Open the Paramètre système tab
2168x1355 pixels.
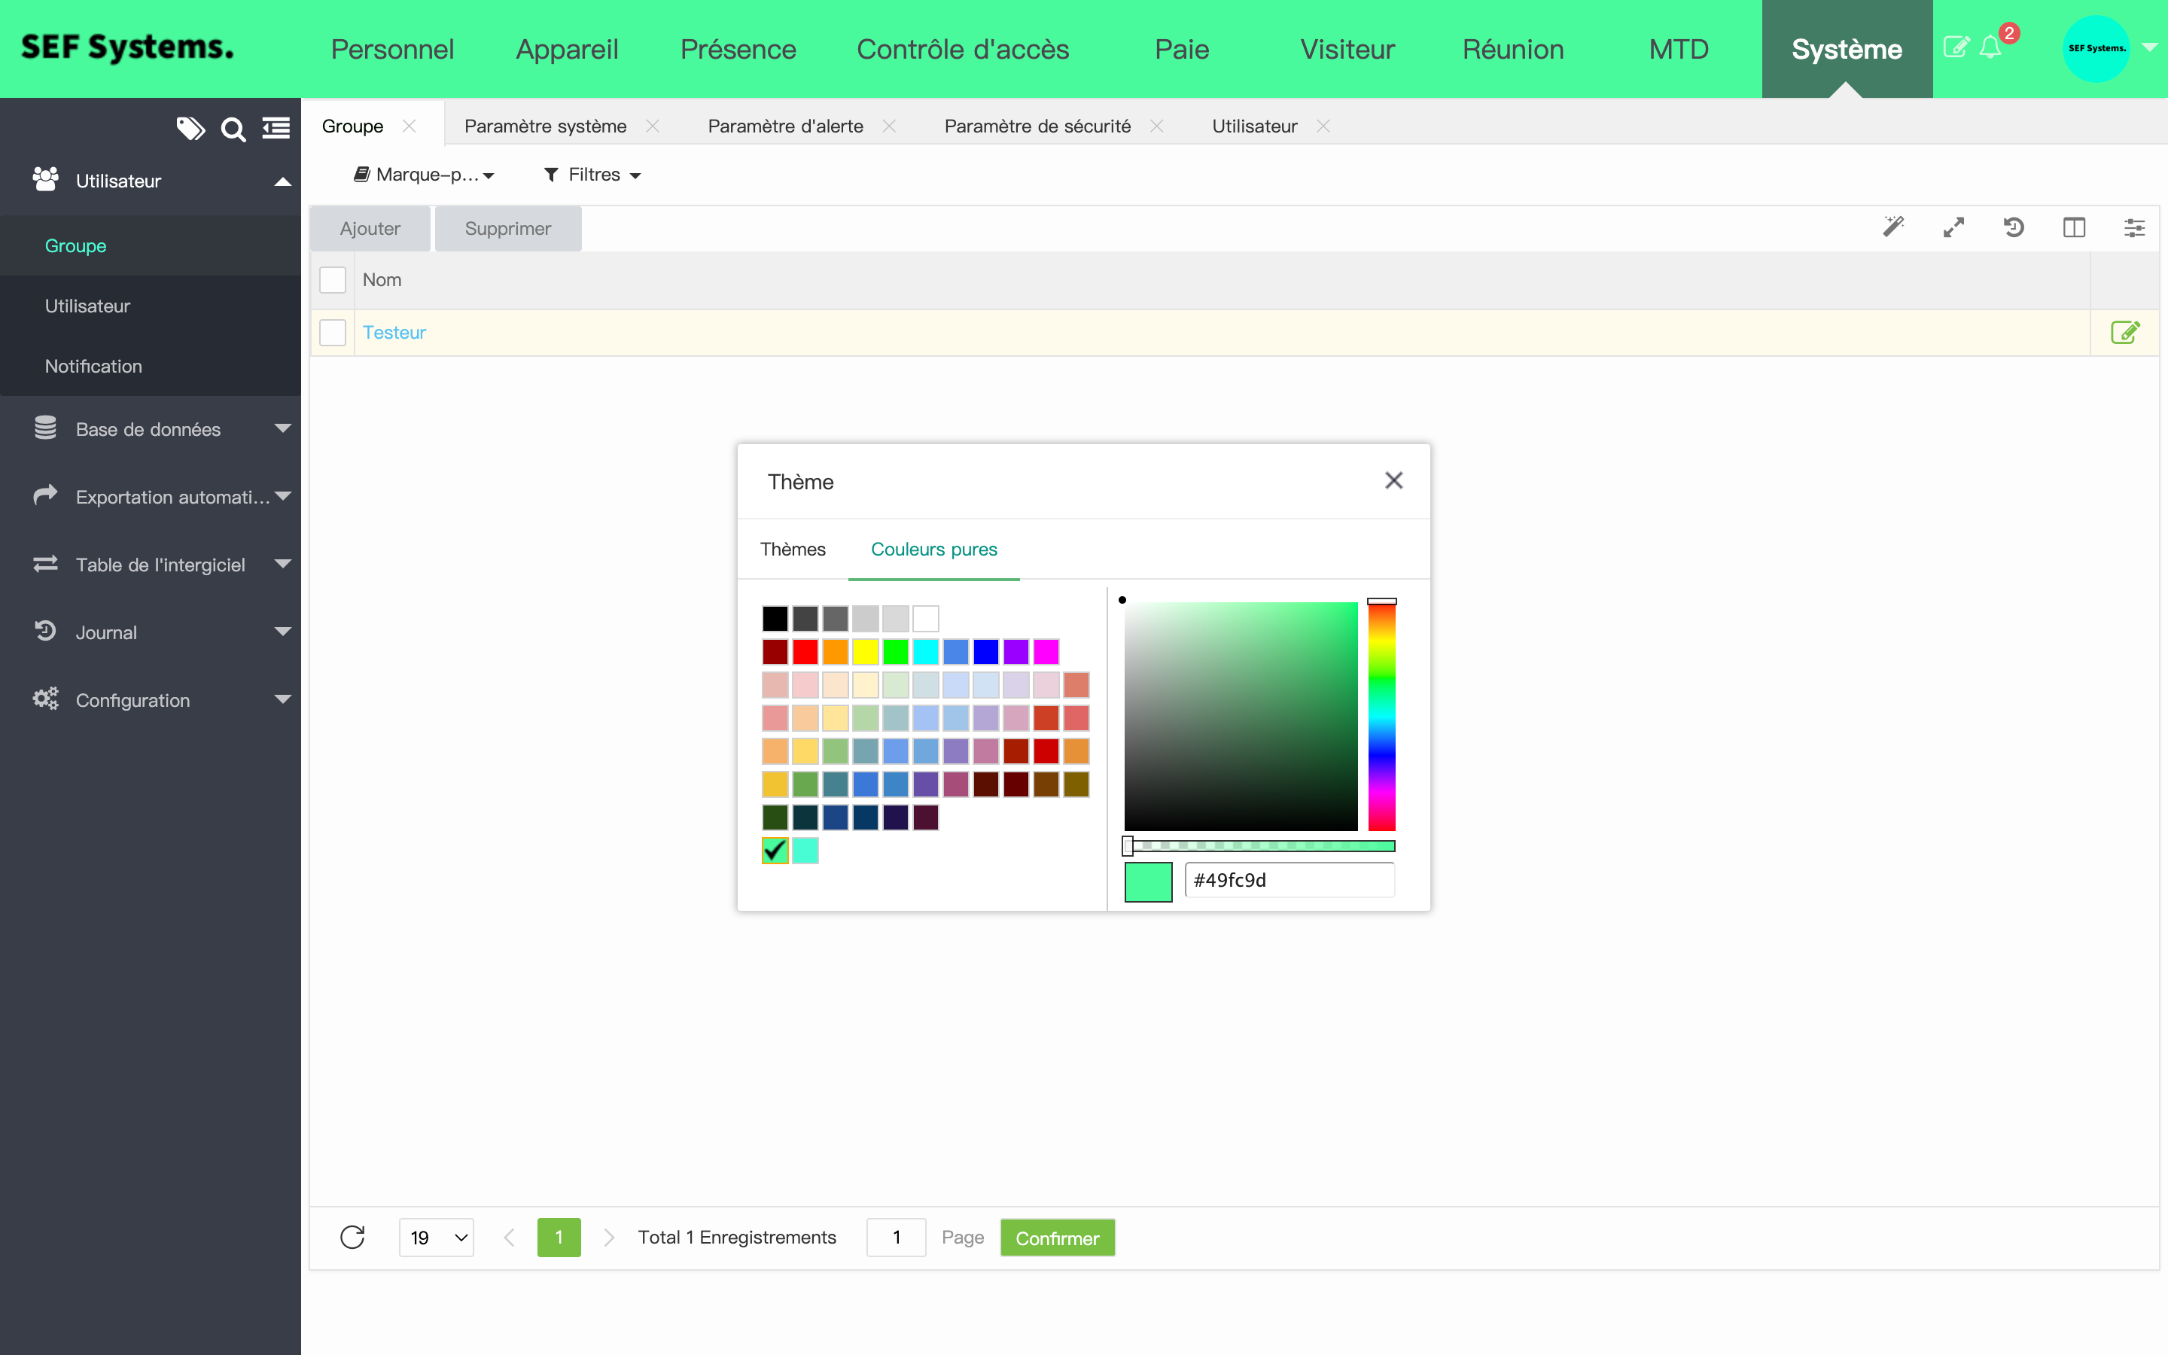point(546,126)
